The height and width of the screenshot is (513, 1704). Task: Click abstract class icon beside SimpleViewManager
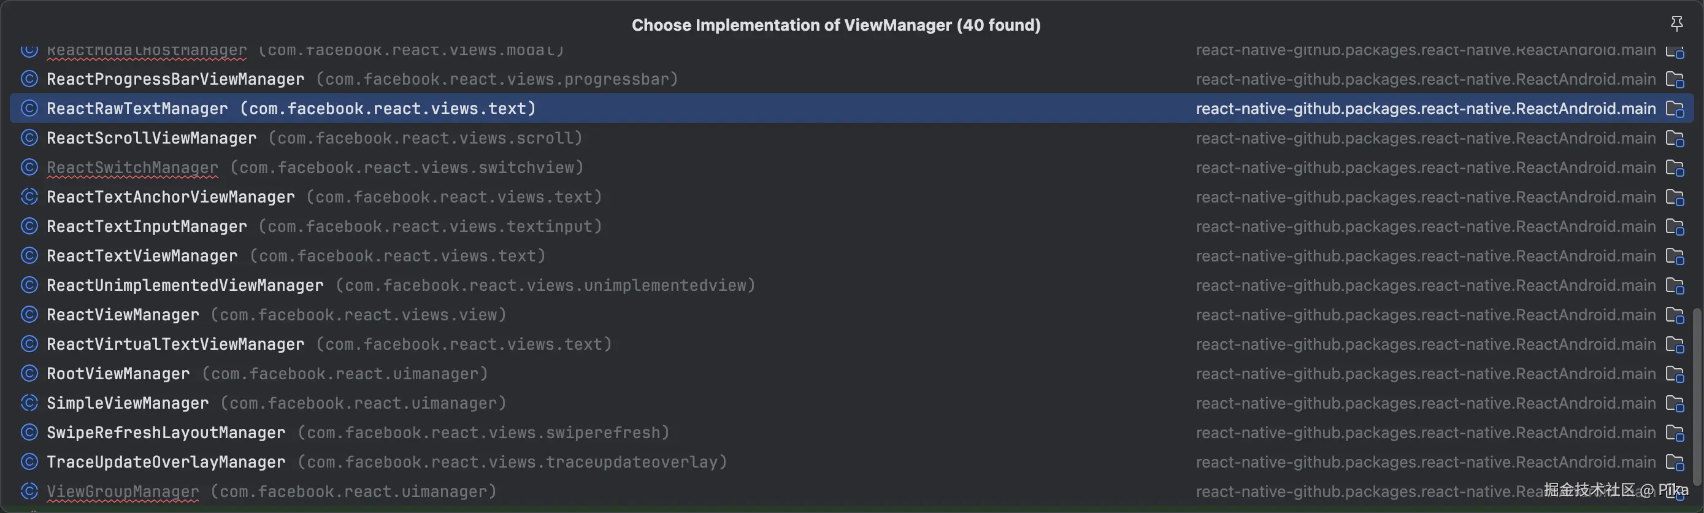point(29,403)
